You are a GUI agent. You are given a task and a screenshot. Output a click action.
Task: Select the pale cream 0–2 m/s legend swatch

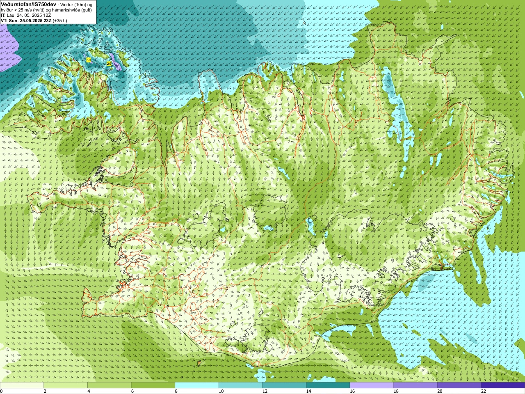pos(22,385)
